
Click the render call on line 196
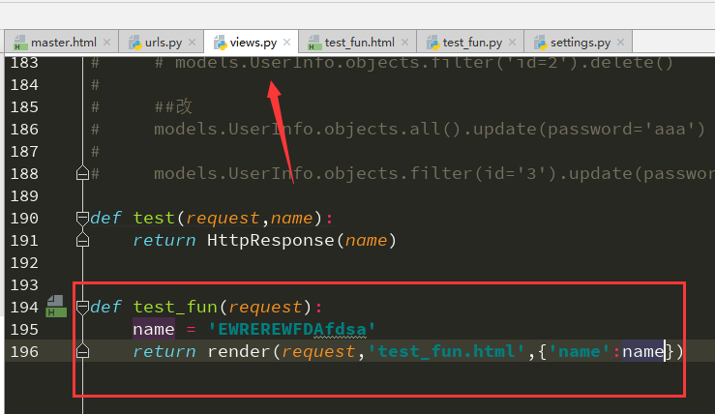[239, 351]
